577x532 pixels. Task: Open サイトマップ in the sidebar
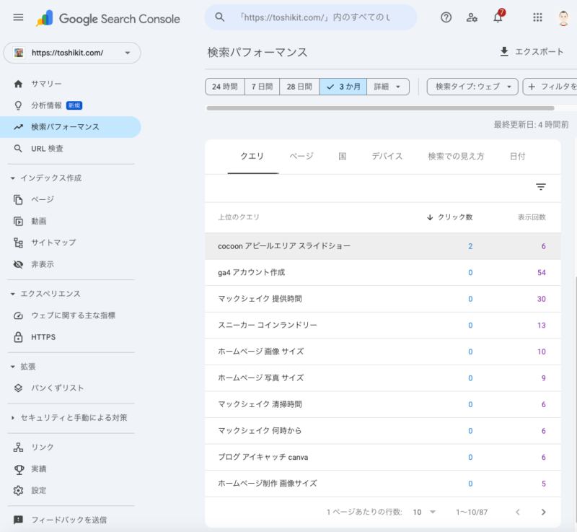point(53,243)
